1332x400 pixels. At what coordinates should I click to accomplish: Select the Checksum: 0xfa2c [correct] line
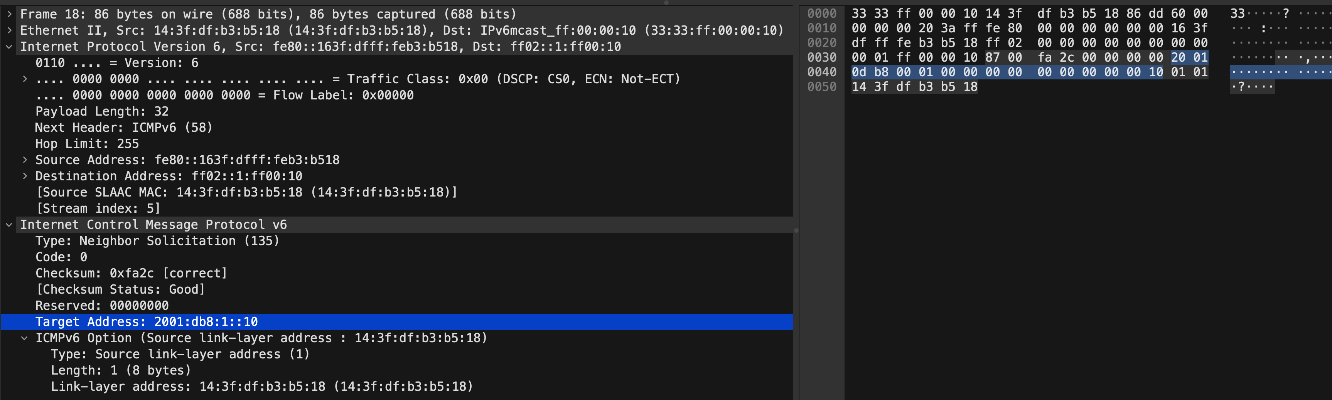click(x=132, y=273)
